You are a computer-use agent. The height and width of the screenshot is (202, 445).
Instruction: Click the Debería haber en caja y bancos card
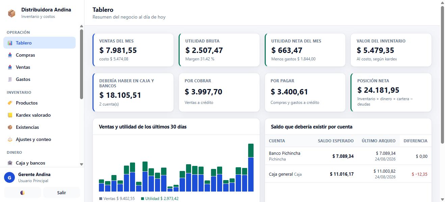point(133,92)
